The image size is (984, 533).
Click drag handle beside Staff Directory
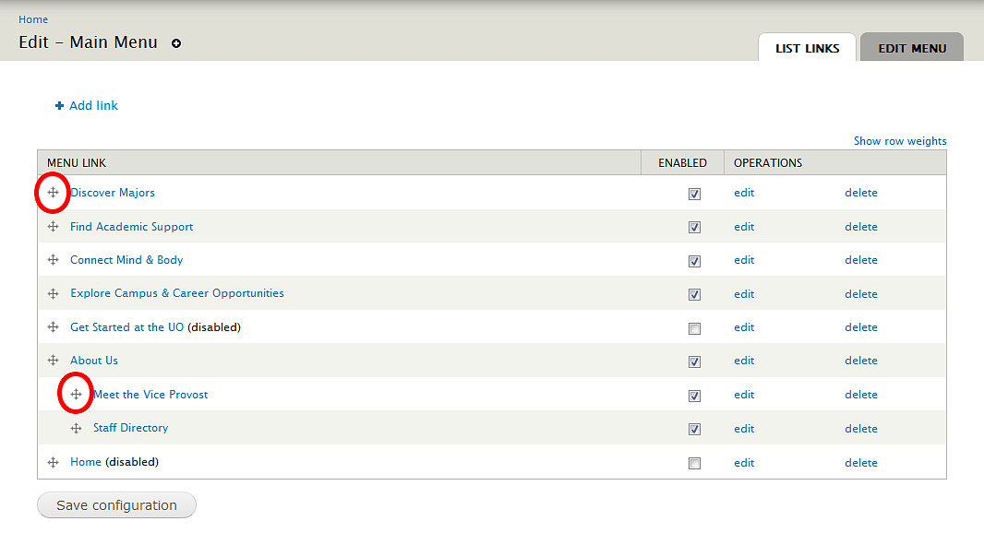tap(76, 429)
